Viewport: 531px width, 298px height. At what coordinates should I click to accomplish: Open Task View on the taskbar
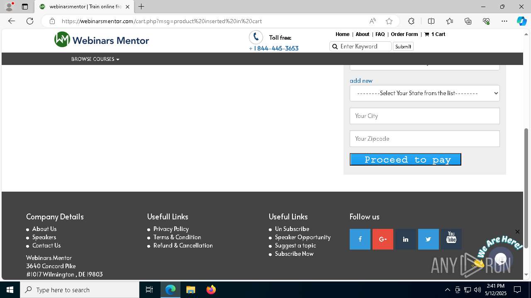(x=149, y=290)
